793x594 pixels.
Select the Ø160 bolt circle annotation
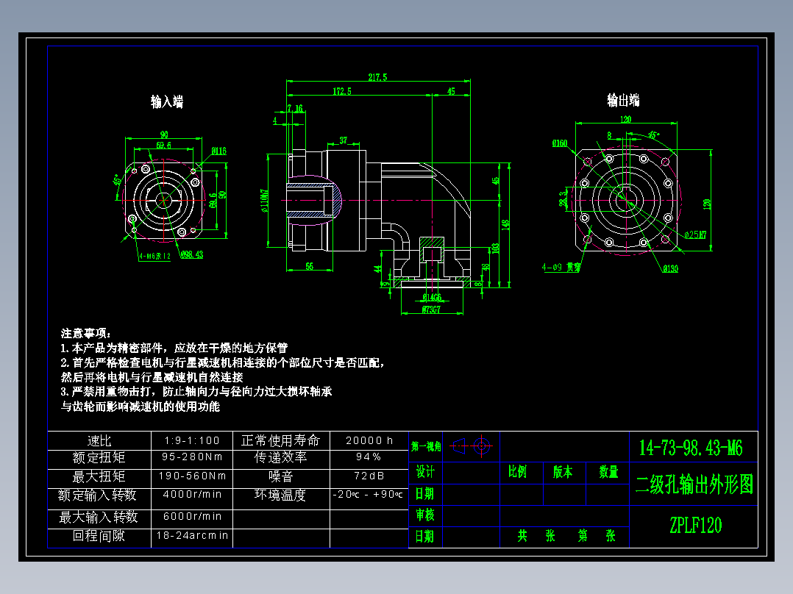[x=561, y=143]
